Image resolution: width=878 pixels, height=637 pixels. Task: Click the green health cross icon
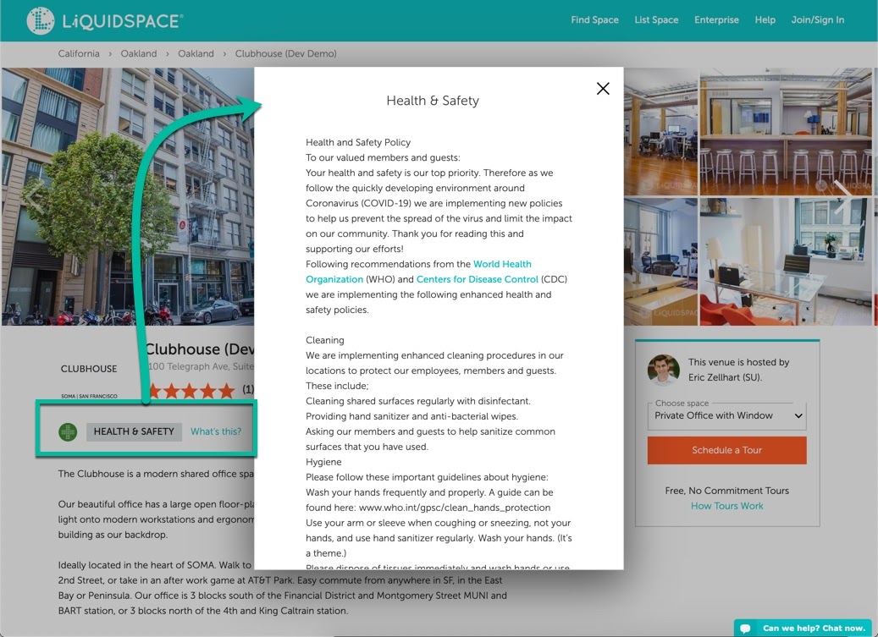pos(68,432)
